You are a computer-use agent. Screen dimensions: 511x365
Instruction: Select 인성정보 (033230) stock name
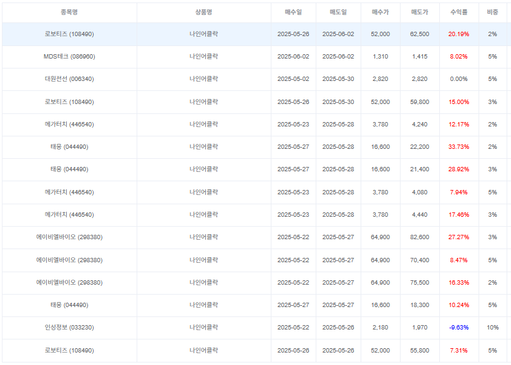69,328
